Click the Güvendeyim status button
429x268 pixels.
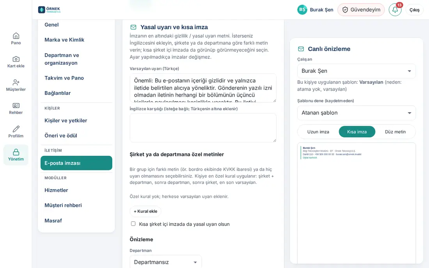point(361,10)
